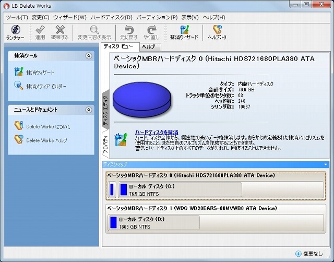Click the シリンダ数 10637 value
This screenshot has height=262, width=334.
point(244,106)
